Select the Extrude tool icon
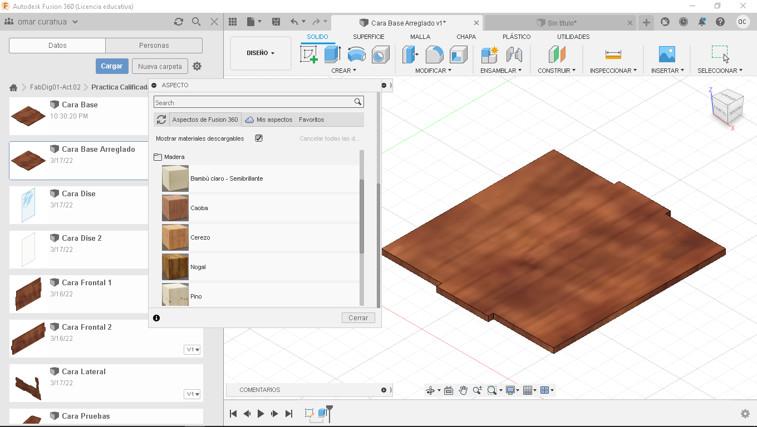Screen dimensions: 757x427 click(x=332, y=54)
